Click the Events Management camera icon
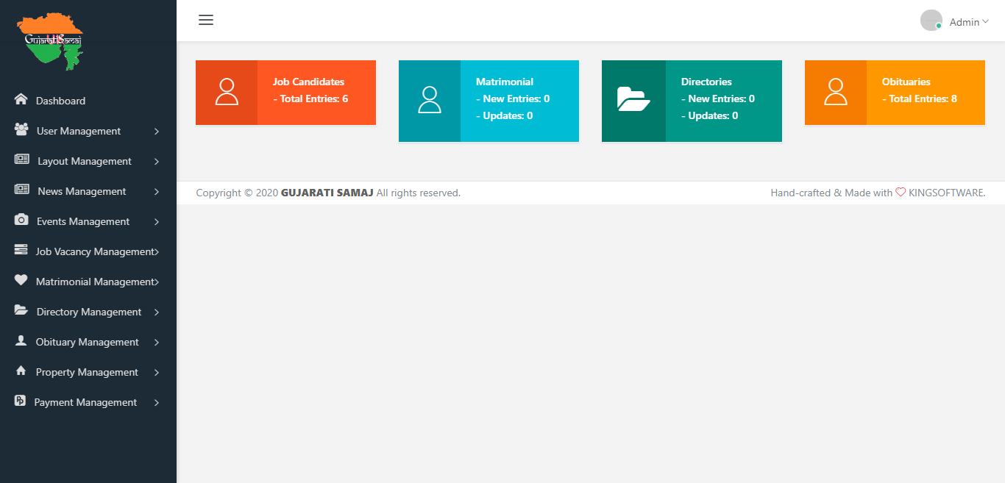The image size is (1005, 483). pyautogui.click(x=21, y=221)
